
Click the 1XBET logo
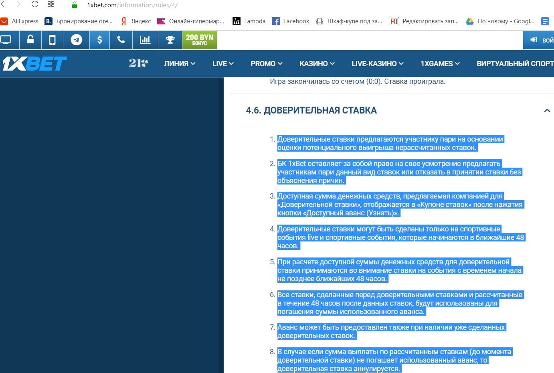(x=34, y=63)
